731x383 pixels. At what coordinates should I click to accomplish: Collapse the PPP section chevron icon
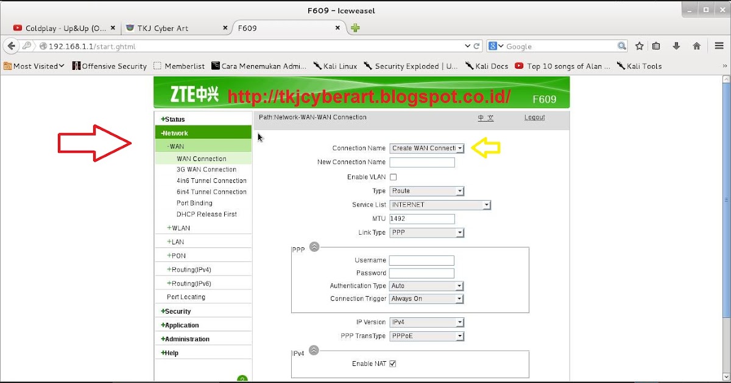[x=314, y=246]
